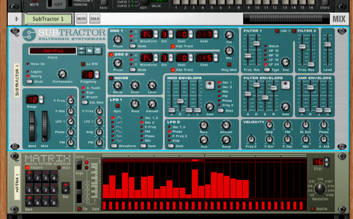Cycle the LFO 1 Waveform button
The width and height of the screenshot is (353, 219).
pos(114,146)
